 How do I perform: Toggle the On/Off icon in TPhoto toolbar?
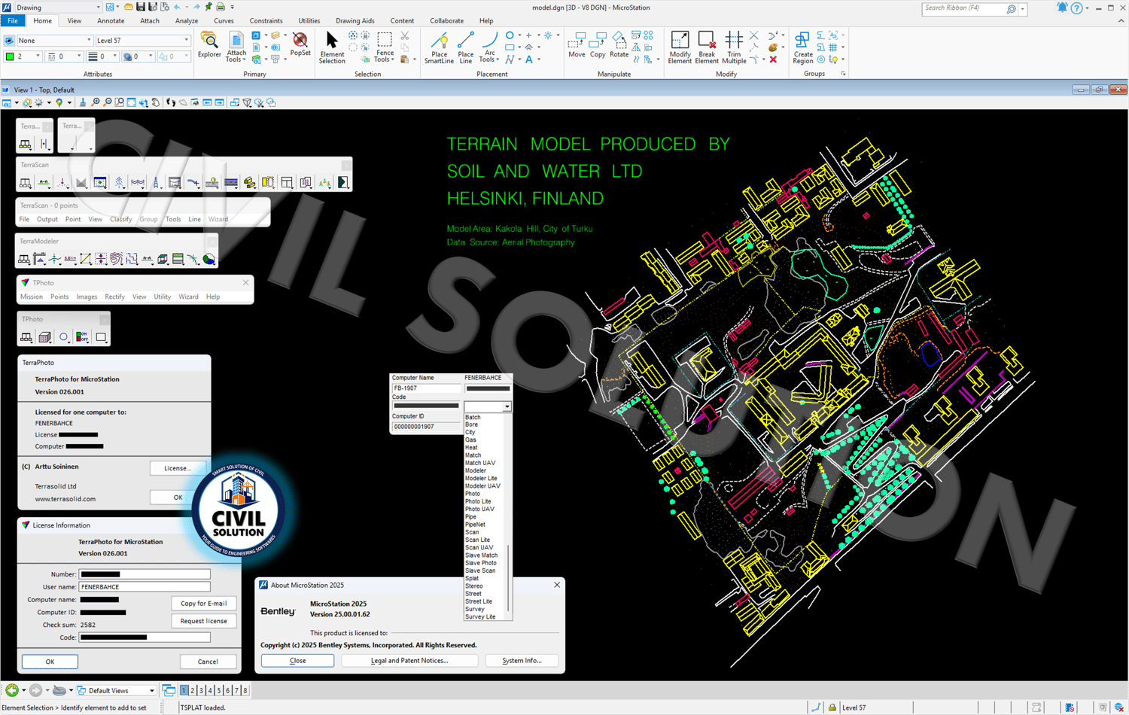pos(82,337)
